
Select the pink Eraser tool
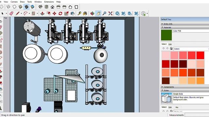point(12,13)
